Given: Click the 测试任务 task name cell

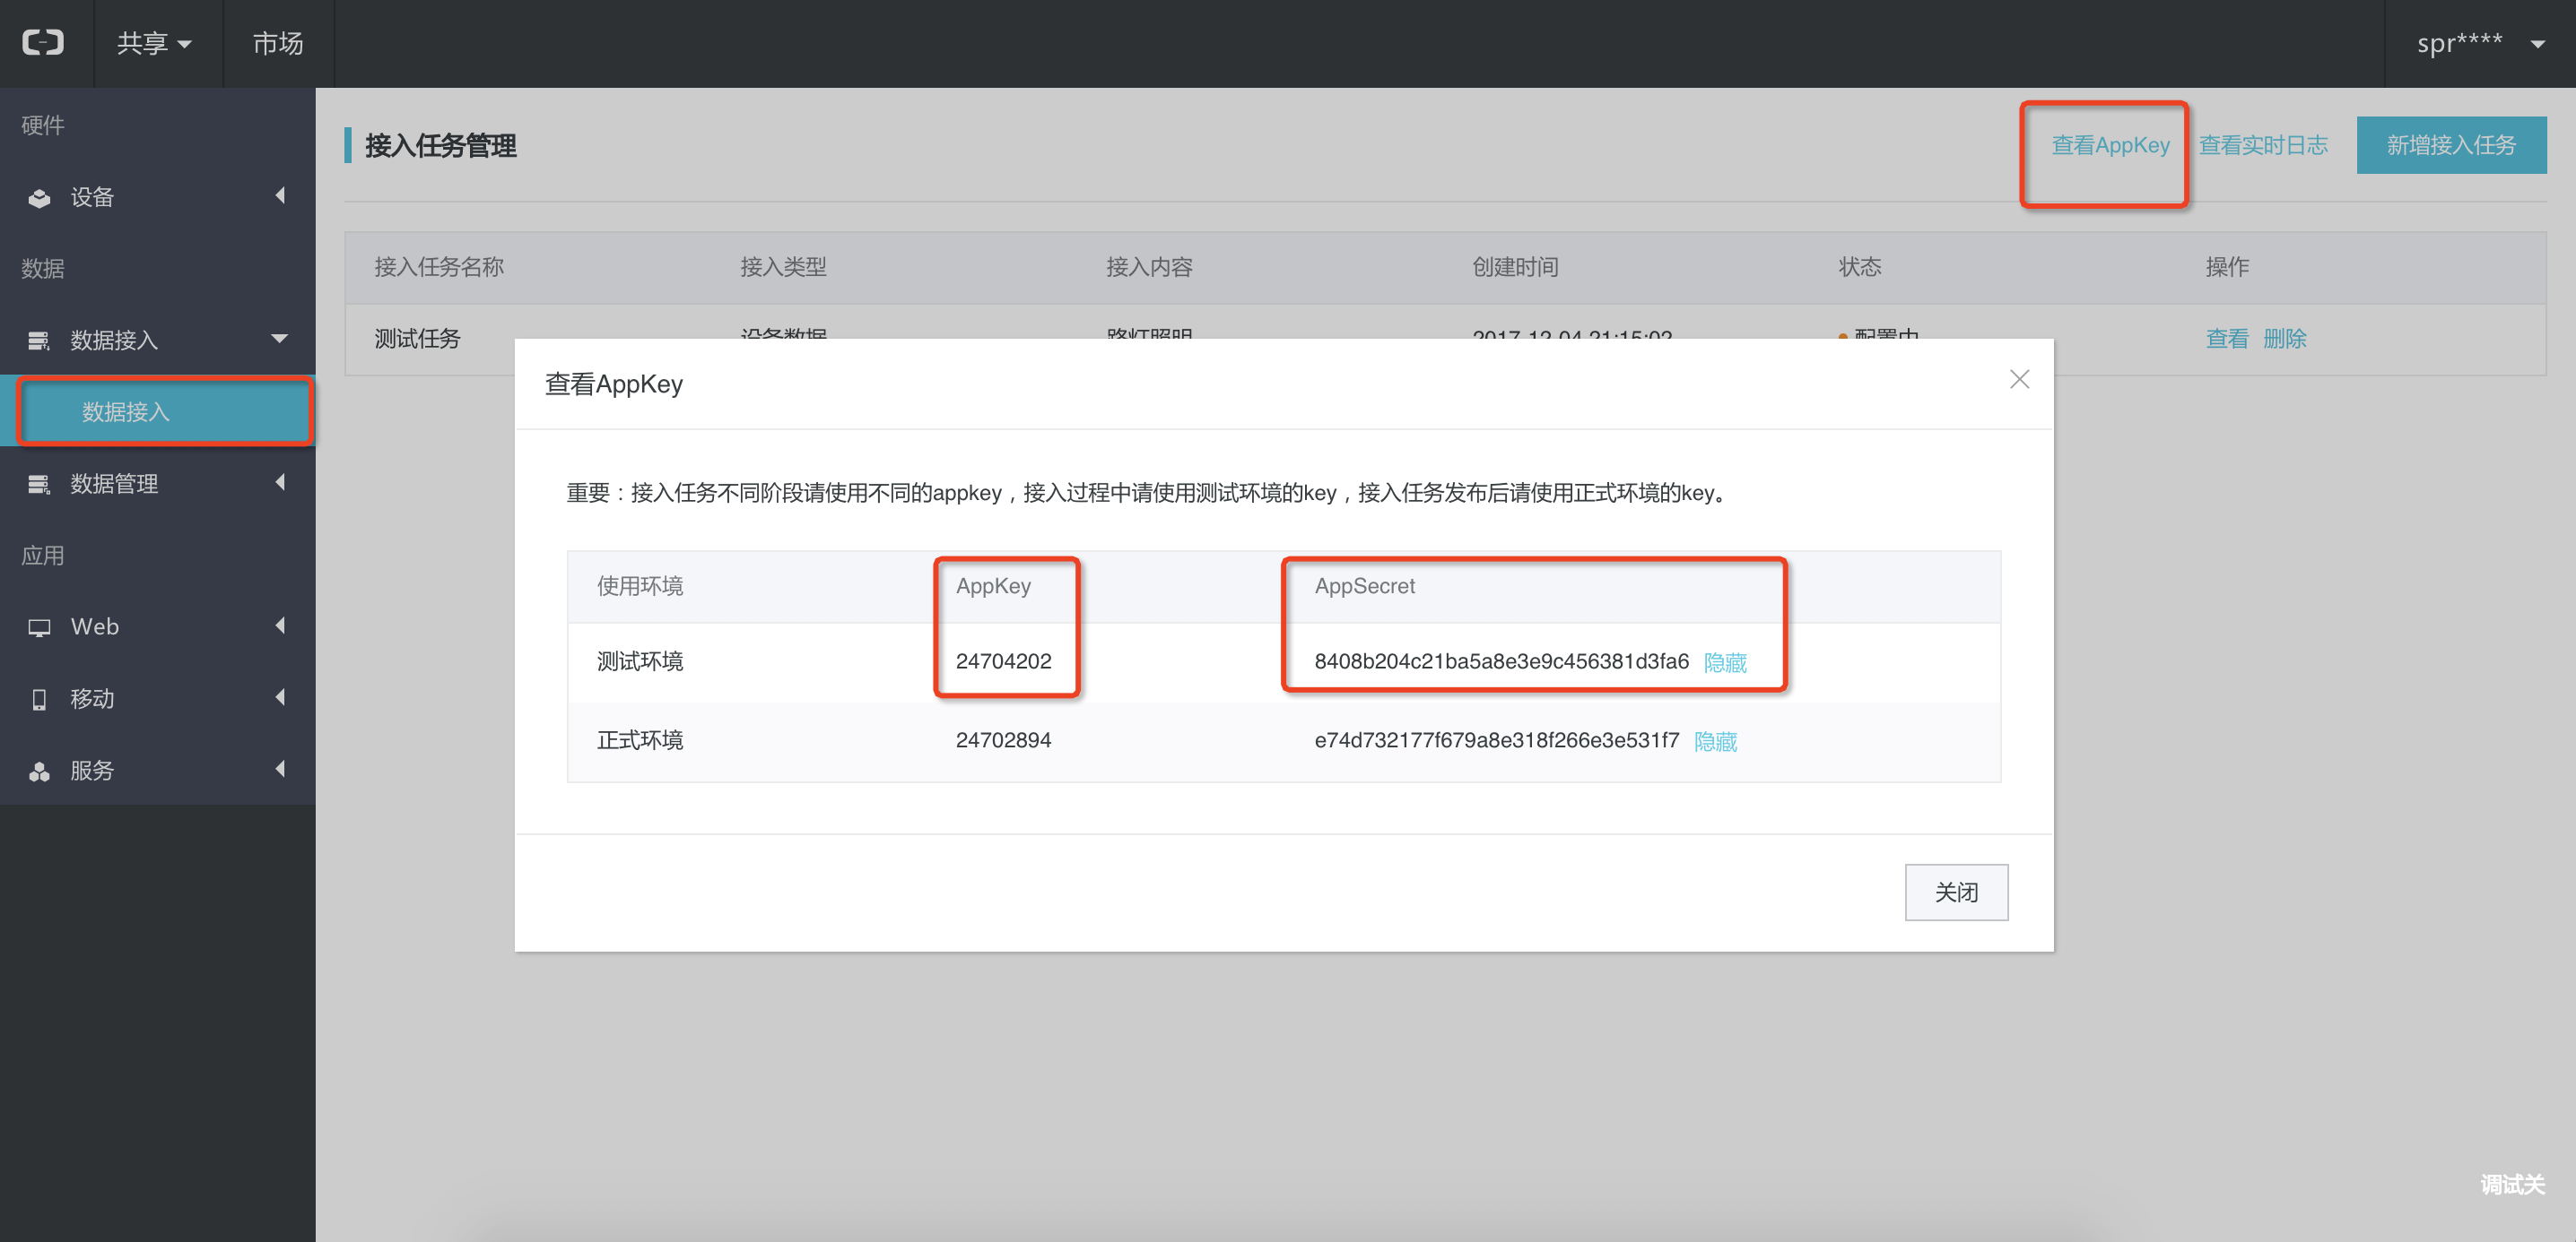Looking at the screenshot, I should click(417, 339).
